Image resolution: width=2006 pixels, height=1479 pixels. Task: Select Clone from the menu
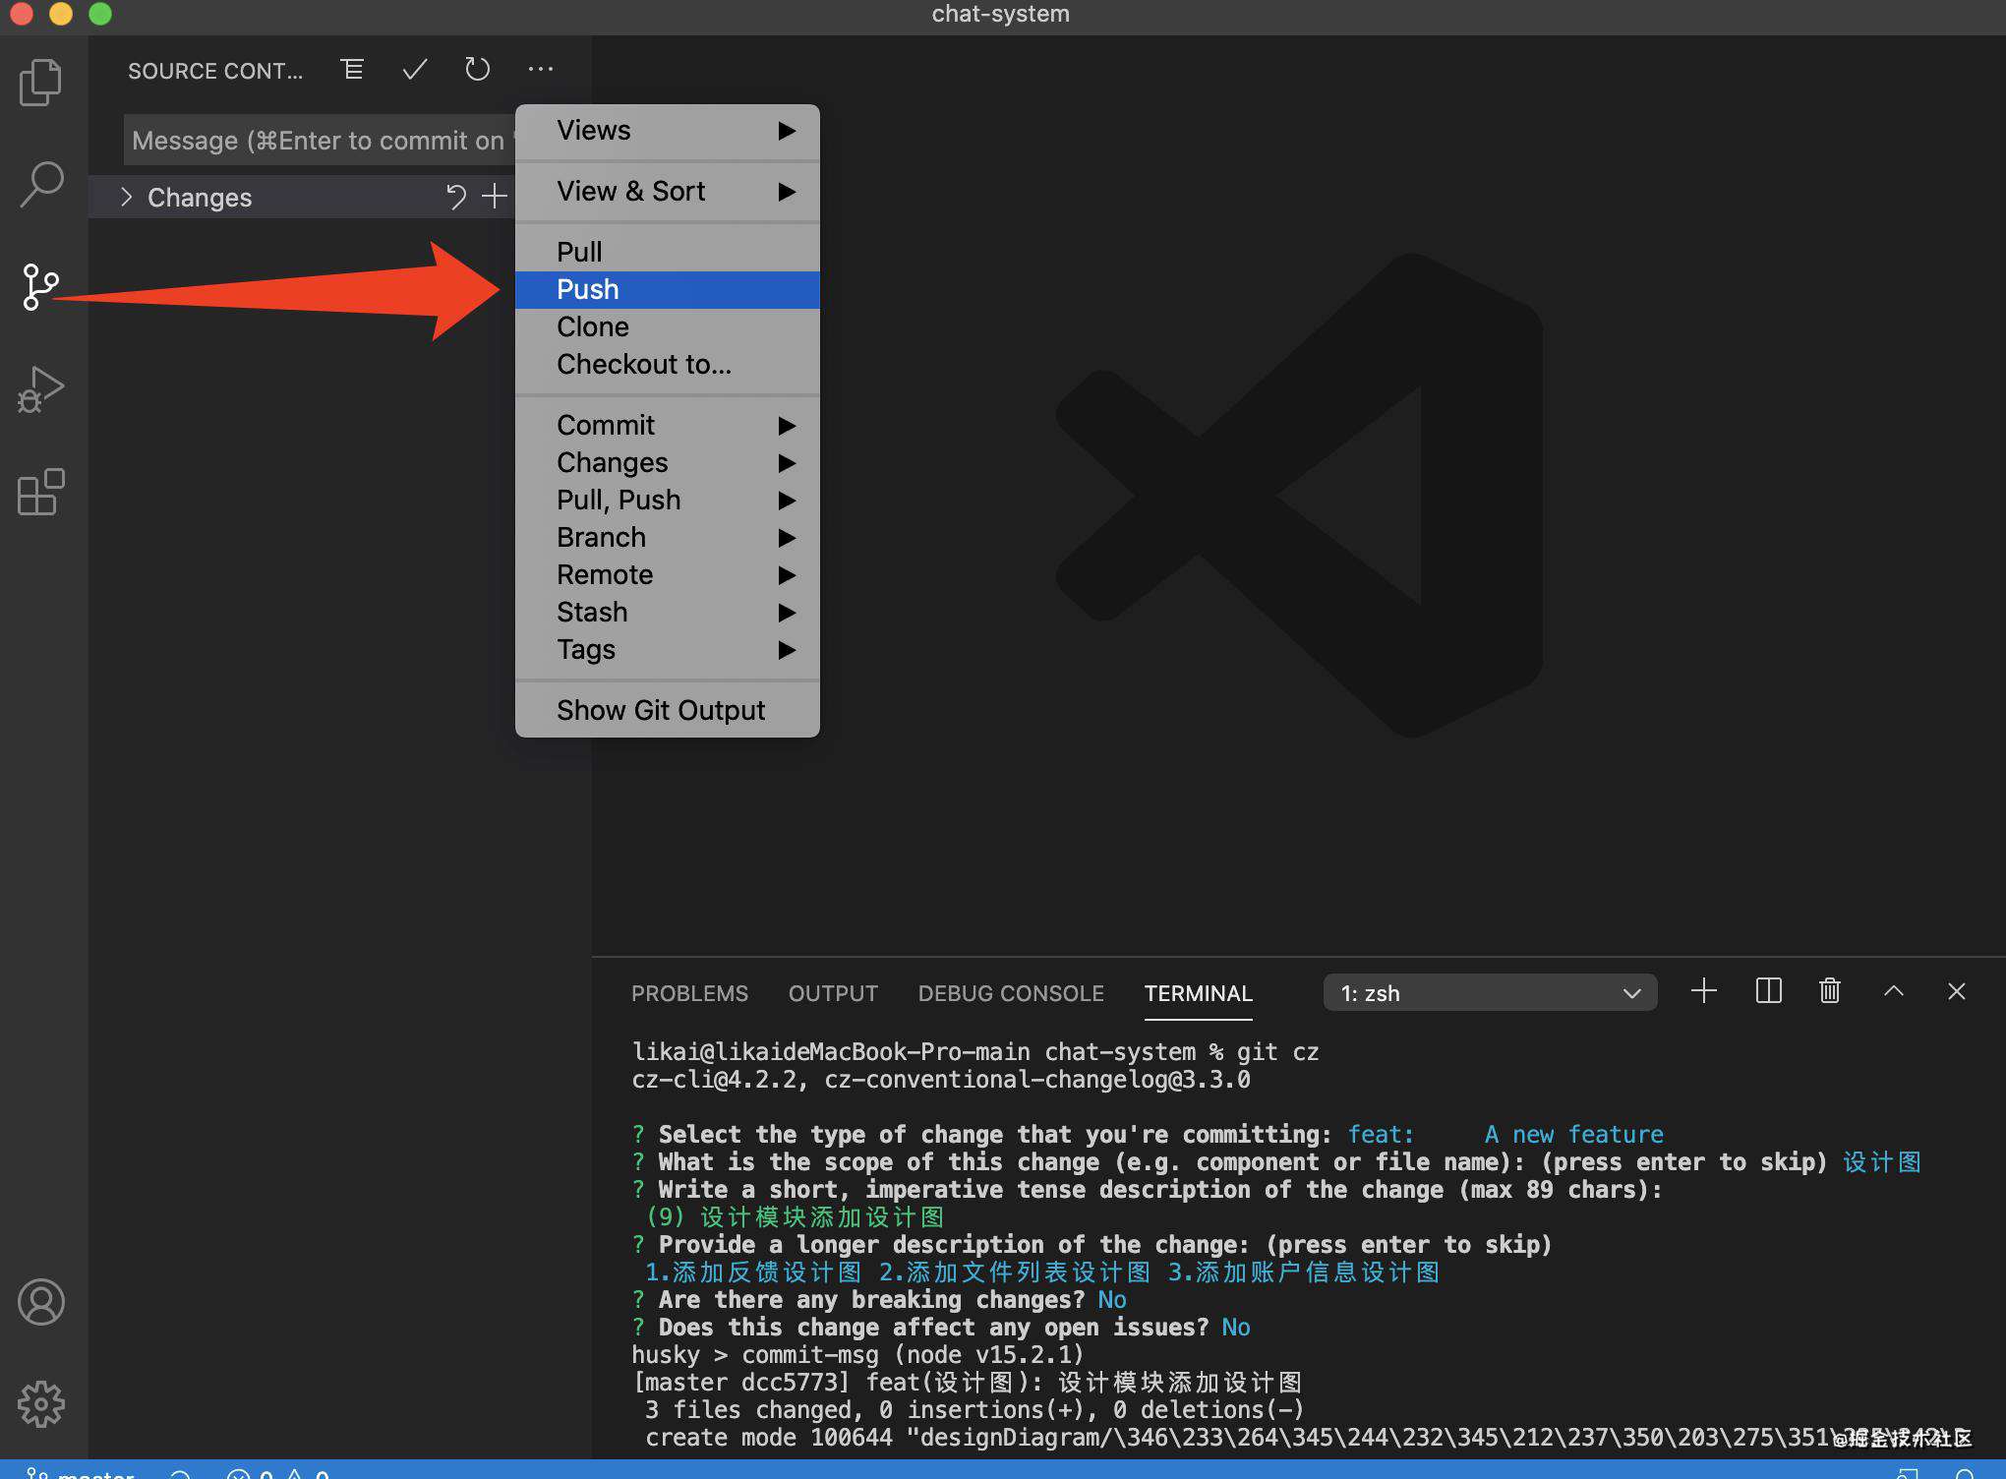pyautogui.click(x=667, y=327)
